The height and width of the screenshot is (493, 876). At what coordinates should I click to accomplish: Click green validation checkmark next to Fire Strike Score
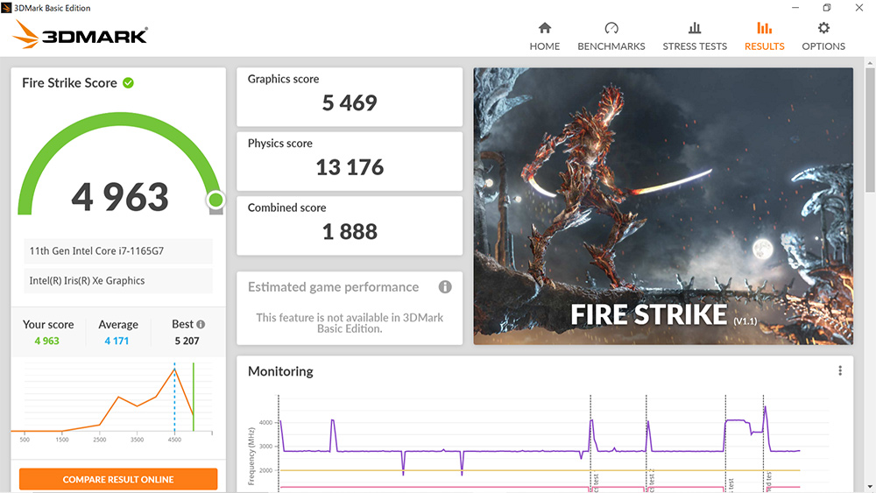129,82
